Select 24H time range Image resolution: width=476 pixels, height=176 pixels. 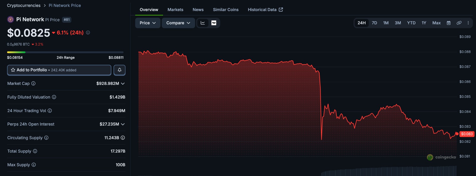[362, 23]
